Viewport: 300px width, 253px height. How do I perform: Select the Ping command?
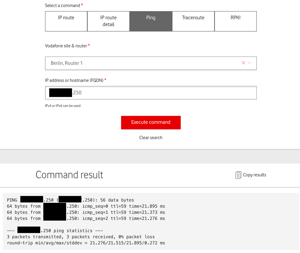(151, 21)
